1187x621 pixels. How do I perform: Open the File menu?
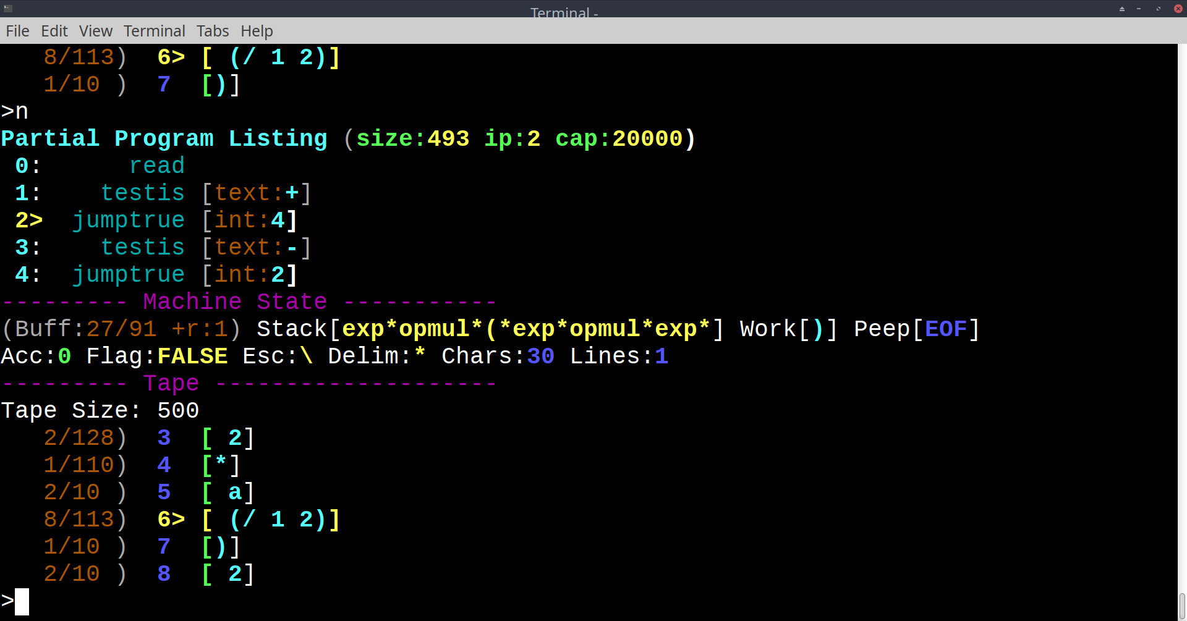pyautogui.click(x=17, y=31)
